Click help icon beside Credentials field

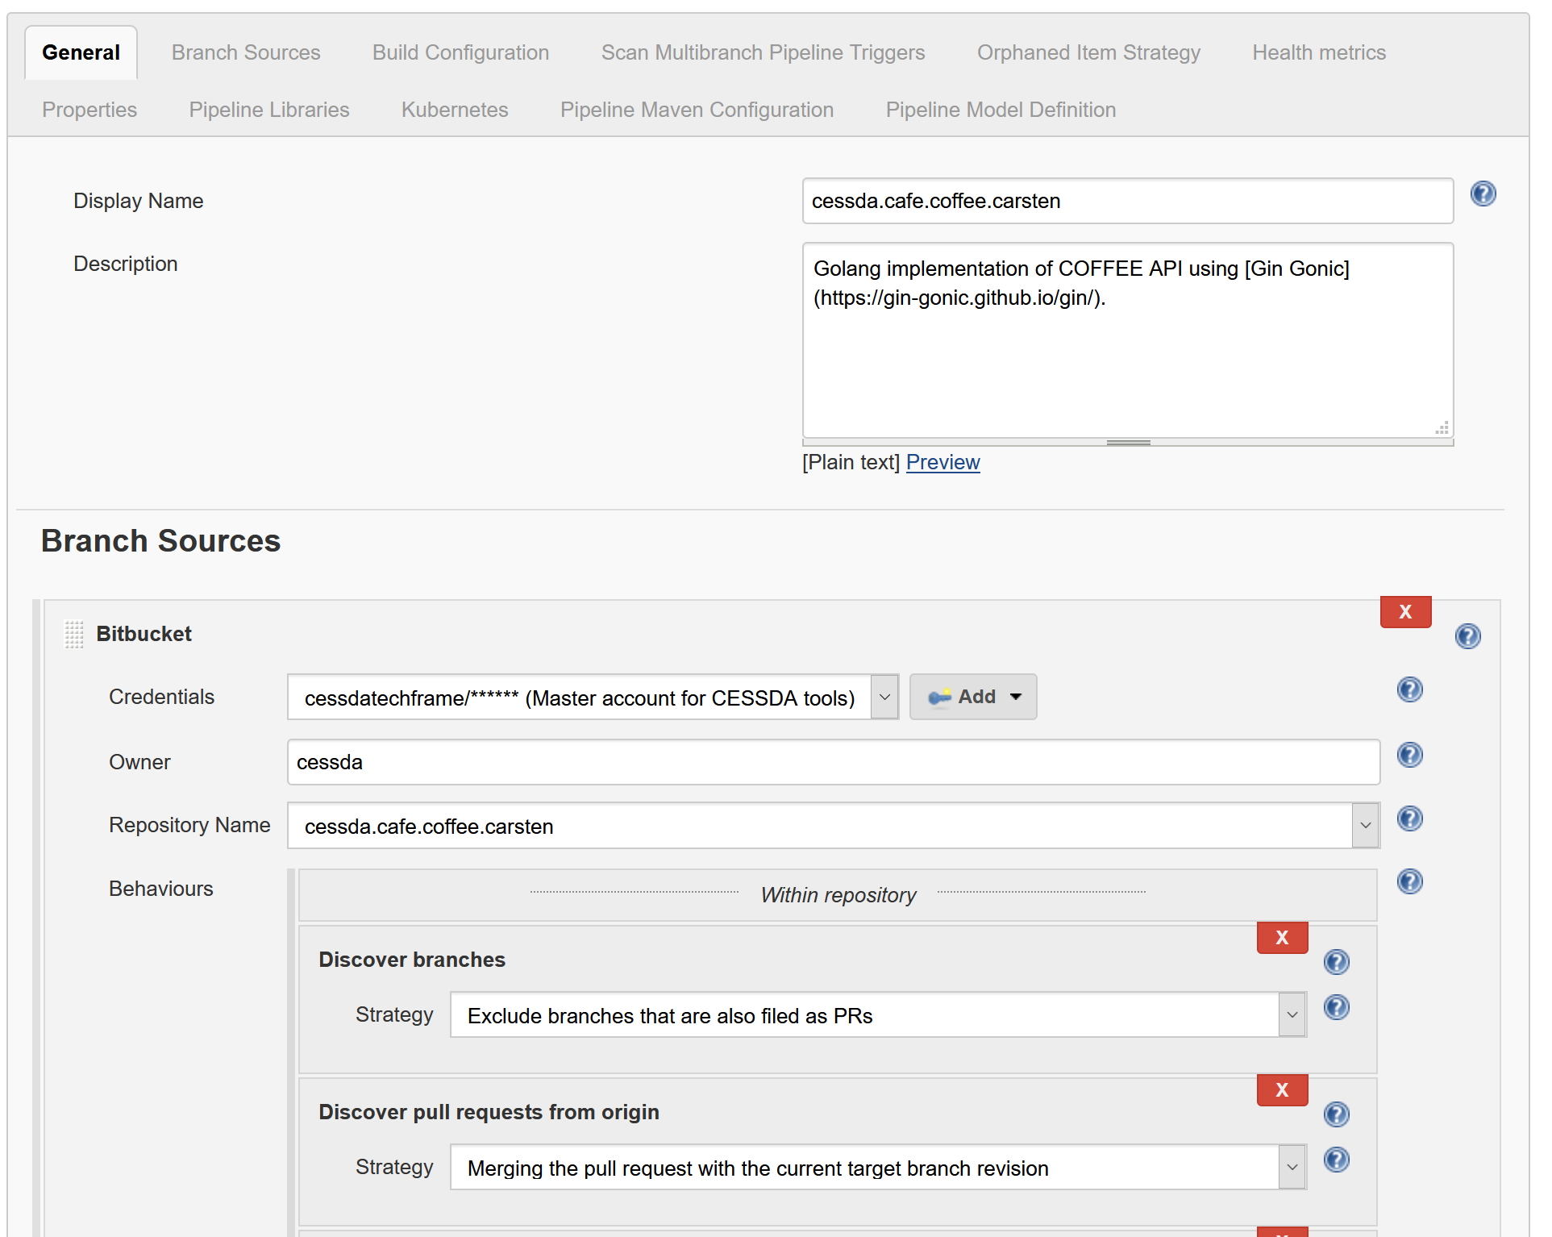pos(1408,690)
